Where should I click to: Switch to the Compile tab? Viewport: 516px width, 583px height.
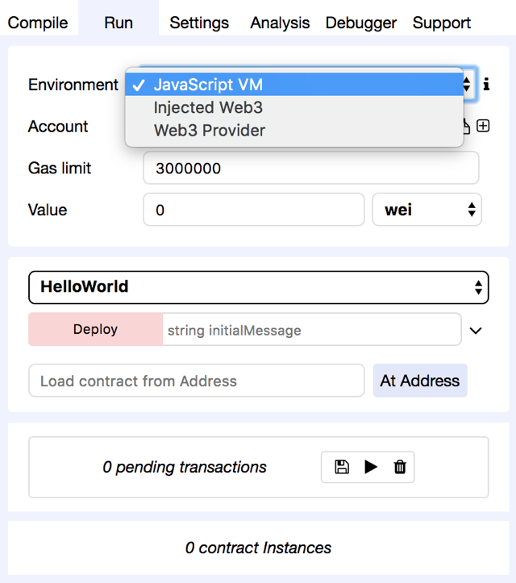point(38,23)
